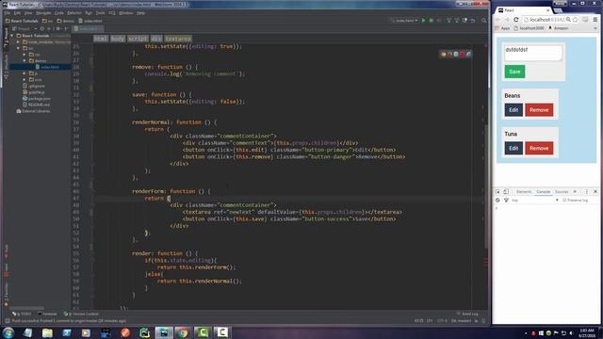Close the DevTools panel
The height and width of the screenshot is (339, 603).
point(595,191)
